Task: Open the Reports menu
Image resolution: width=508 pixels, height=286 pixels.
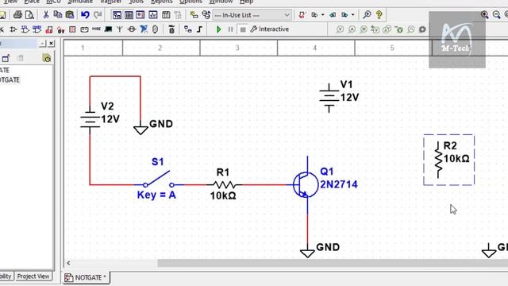Action: [x=161, y=2]
